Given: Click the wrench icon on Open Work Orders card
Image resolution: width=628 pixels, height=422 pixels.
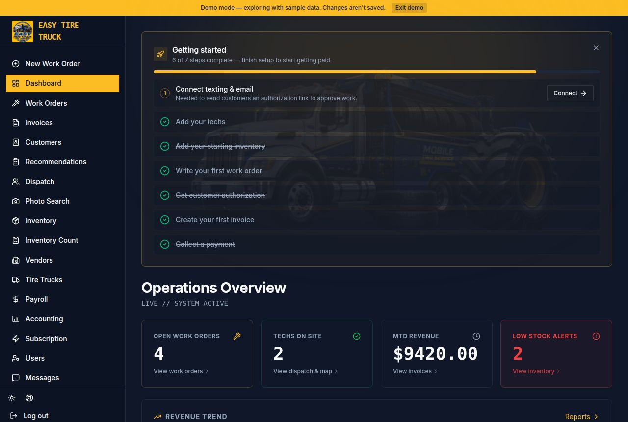Looking at the screenshot, I should pyautogui.click(x=237, y=336).
